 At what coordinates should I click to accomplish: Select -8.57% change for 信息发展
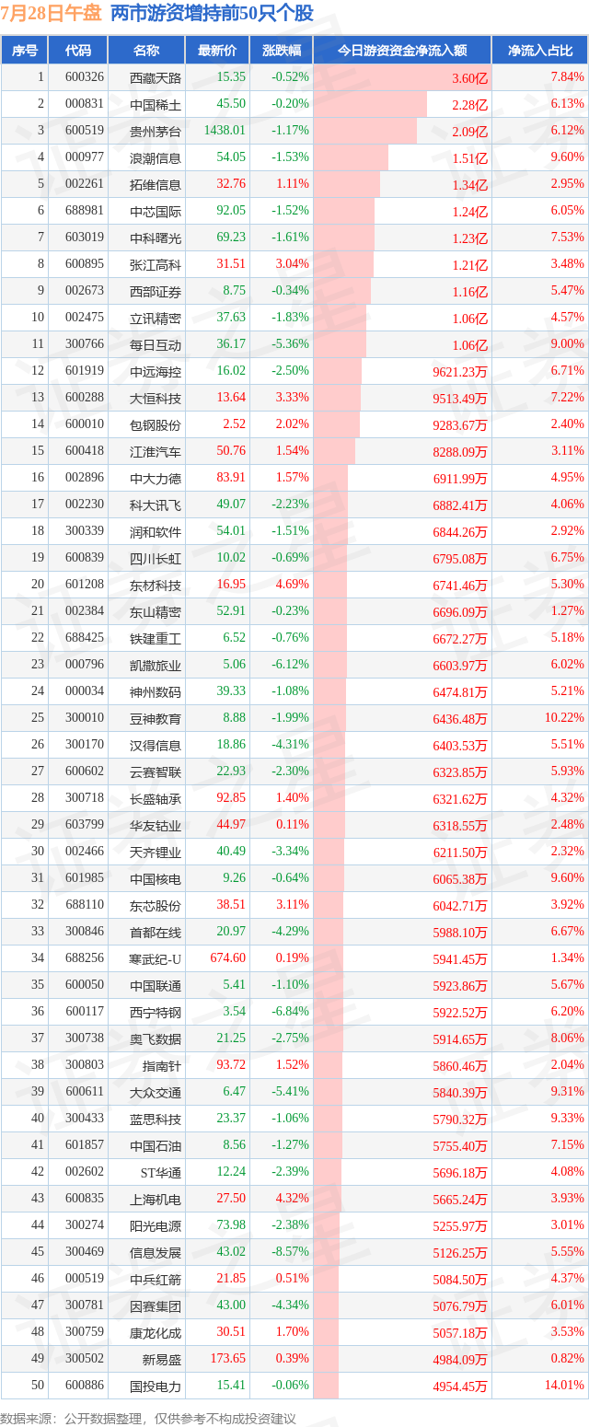point(290,1253)
